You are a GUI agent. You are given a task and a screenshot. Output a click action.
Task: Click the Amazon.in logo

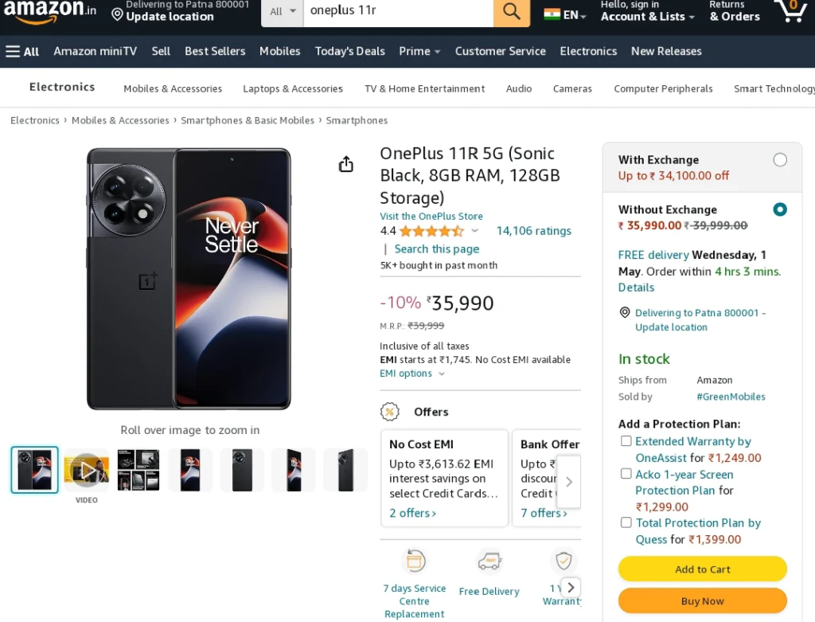pyautogui.click(x=50, y=10)
